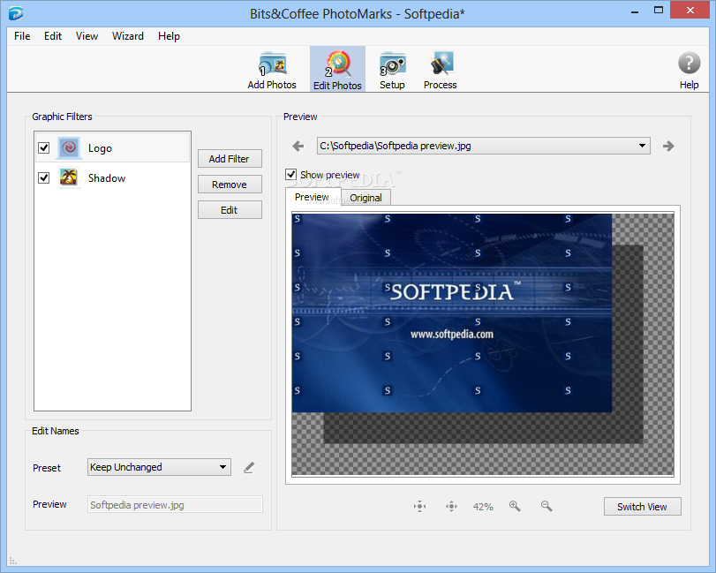This screenshot has height=573, width=716.
Task: Open the Process step
Action: point(441,71)
